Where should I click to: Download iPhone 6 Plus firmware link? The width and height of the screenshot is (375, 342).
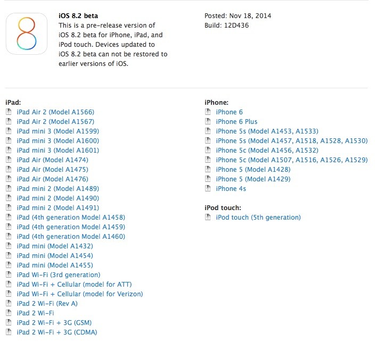[237, 122]
